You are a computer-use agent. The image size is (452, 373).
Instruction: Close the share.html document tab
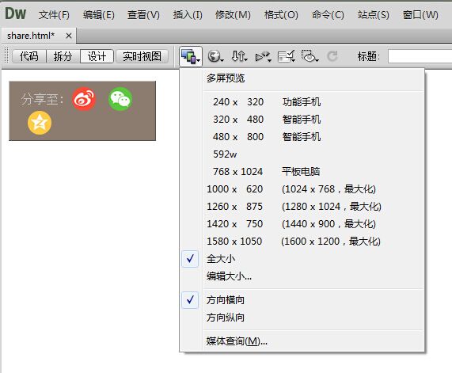pyautogui.click(x=69, y=36)
